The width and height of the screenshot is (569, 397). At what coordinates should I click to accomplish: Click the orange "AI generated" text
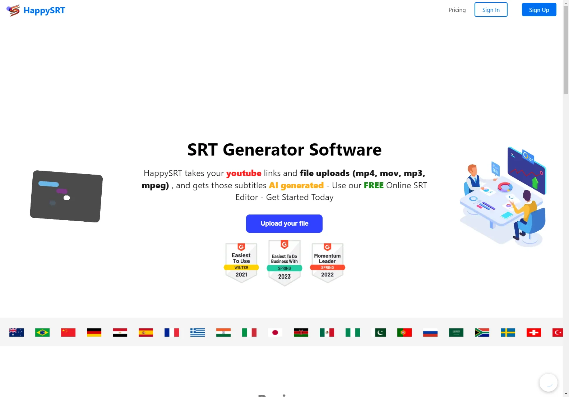point(296,185)
